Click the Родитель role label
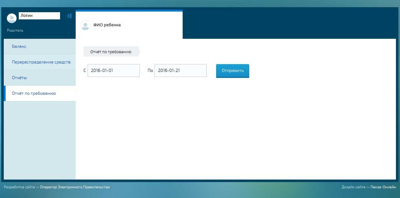 pyautogui.click(x=15, y=30)
